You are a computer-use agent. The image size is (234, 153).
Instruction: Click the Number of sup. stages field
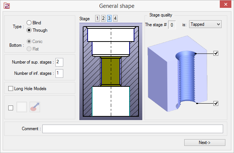[60, 61]
